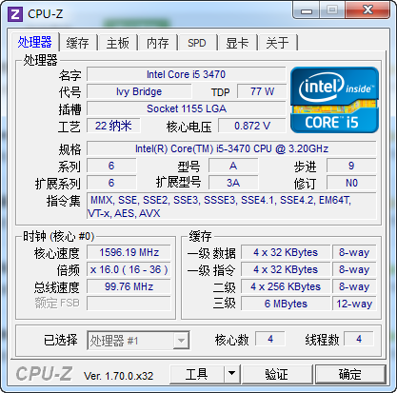Click the Intel Core i5 logo badge
This screenshot has width=397, height=393.
(x=334, y=100)
